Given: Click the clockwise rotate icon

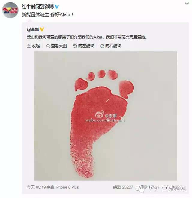Looking at the screenshot, I should [x=102, y=46].
